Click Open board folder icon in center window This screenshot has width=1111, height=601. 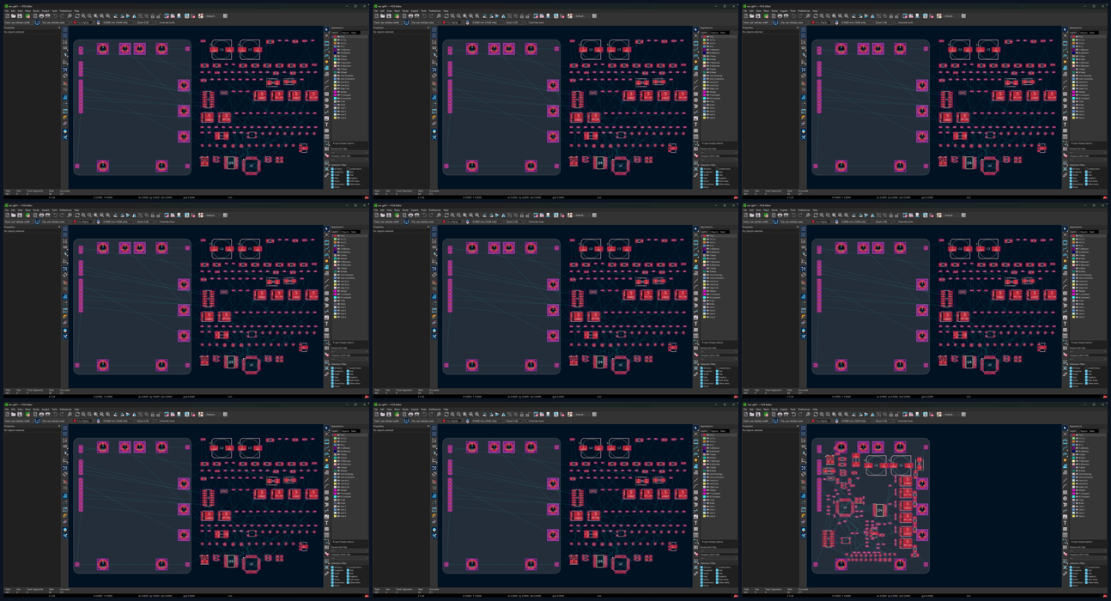[383, 216]
